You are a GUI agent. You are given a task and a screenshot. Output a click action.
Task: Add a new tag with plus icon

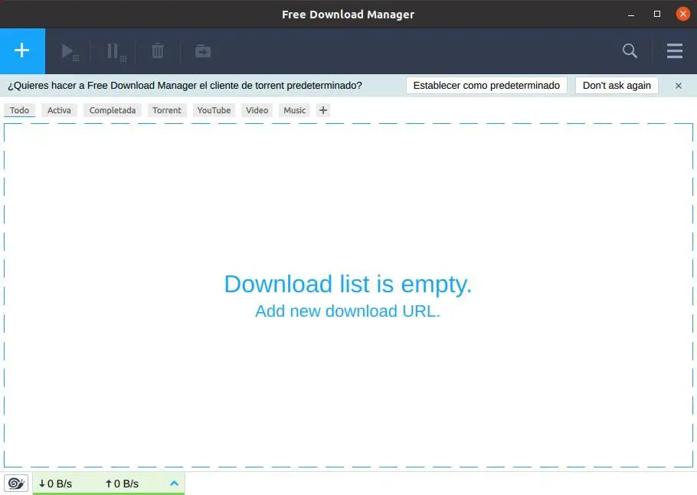323,110
